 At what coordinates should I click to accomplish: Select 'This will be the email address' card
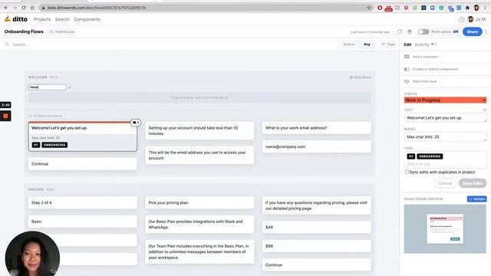(x=199, y=155)
